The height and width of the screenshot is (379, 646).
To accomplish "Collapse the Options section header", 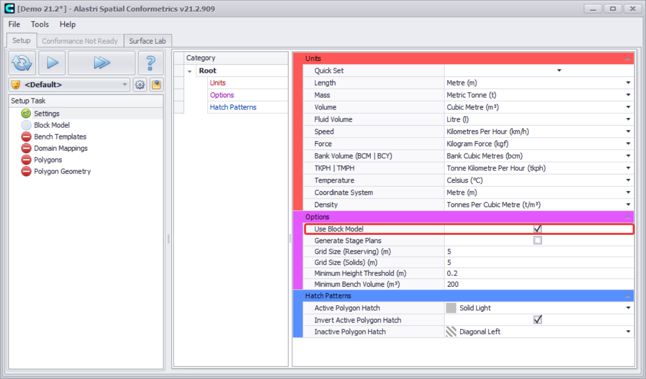I will [628, 217].
